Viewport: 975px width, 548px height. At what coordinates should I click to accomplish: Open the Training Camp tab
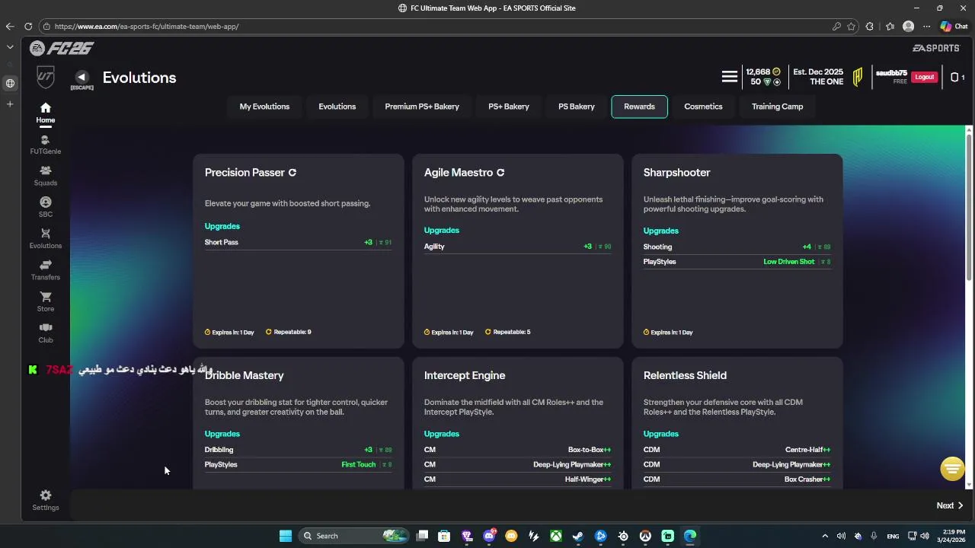coord(777,107)
